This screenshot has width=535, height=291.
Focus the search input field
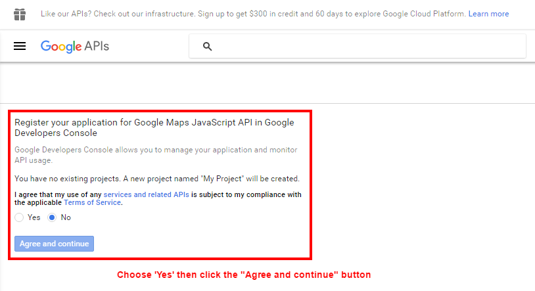click(358, 46)
